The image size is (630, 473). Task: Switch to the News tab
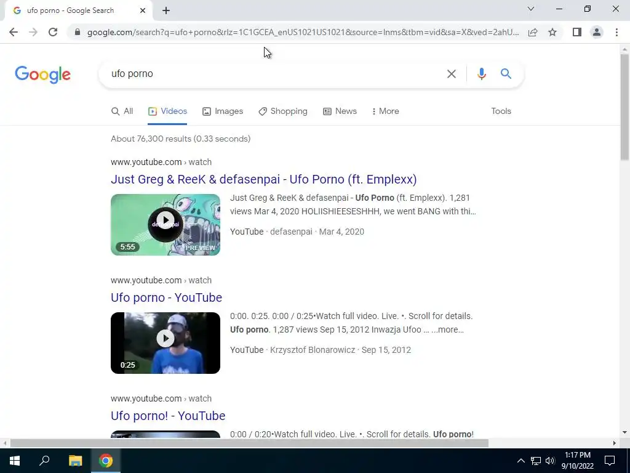click(340, 111)
